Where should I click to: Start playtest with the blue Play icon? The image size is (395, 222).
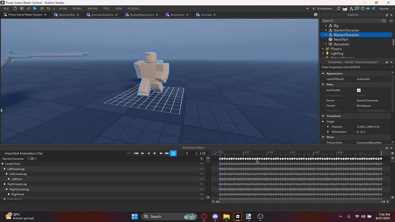coord(35,8)
